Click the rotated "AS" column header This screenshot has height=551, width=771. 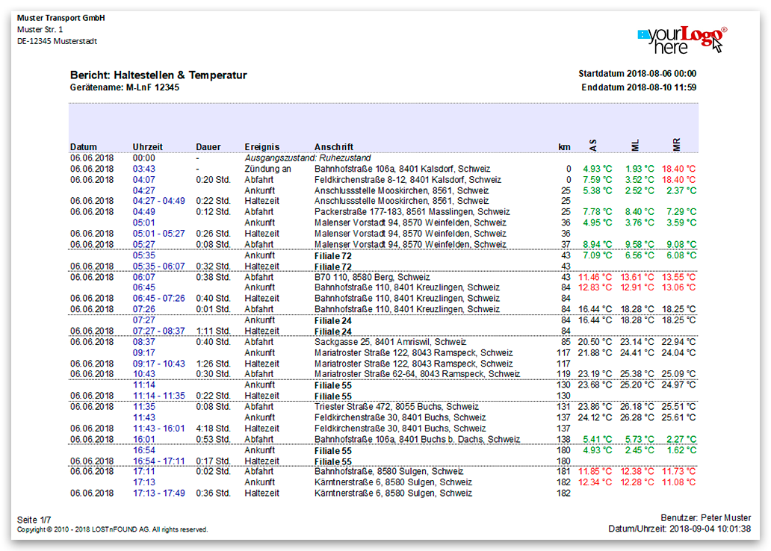pos(593,145)
